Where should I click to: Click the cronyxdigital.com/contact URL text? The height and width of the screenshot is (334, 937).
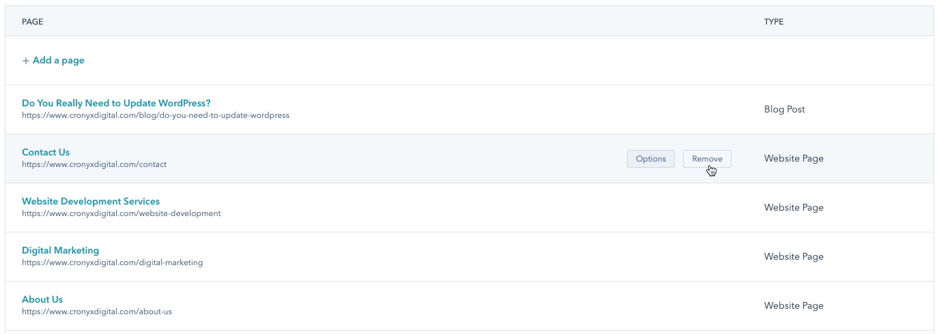94,164
